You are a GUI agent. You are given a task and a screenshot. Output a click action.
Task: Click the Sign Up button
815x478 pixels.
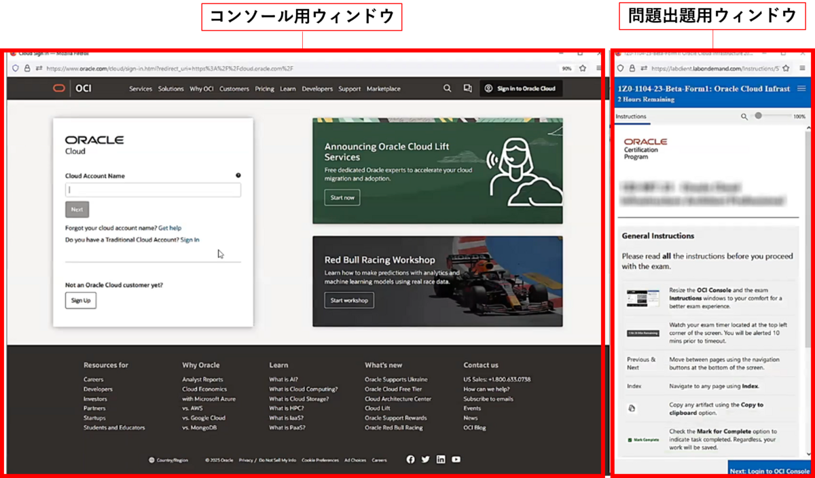81,300
